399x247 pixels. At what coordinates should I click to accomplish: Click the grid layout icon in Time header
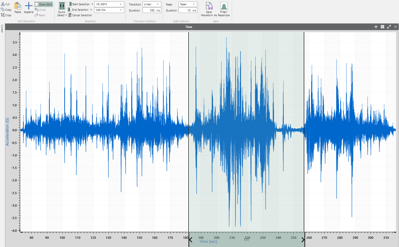[382, 27]
